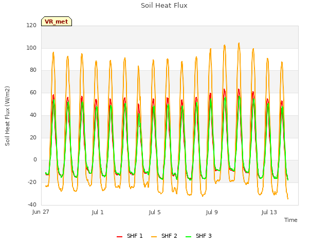Click the 80 y-axis tick label
329x246 pixels.
point(33,70)
